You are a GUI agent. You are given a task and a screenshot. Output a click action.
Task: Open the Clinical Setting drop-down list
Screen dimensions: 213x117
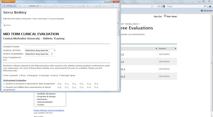[40, 50]
